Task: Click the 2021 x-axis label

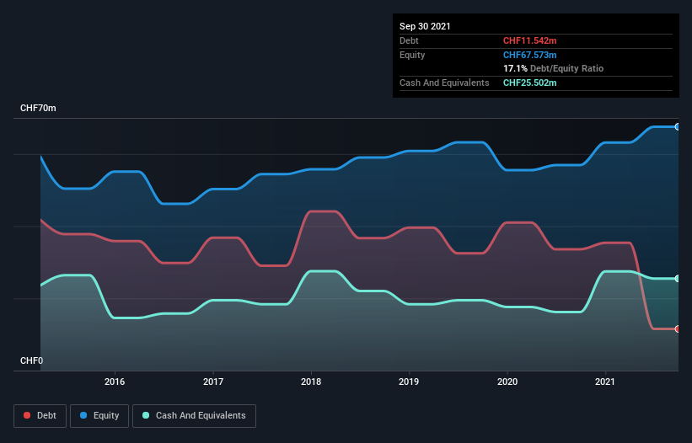Action: click(x=605, y=382)
